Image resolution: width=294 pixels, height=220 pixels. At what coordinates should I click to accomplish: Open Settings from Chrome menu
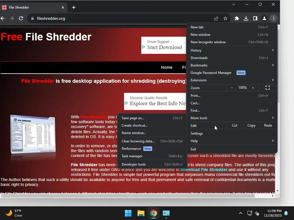point(232,133)
